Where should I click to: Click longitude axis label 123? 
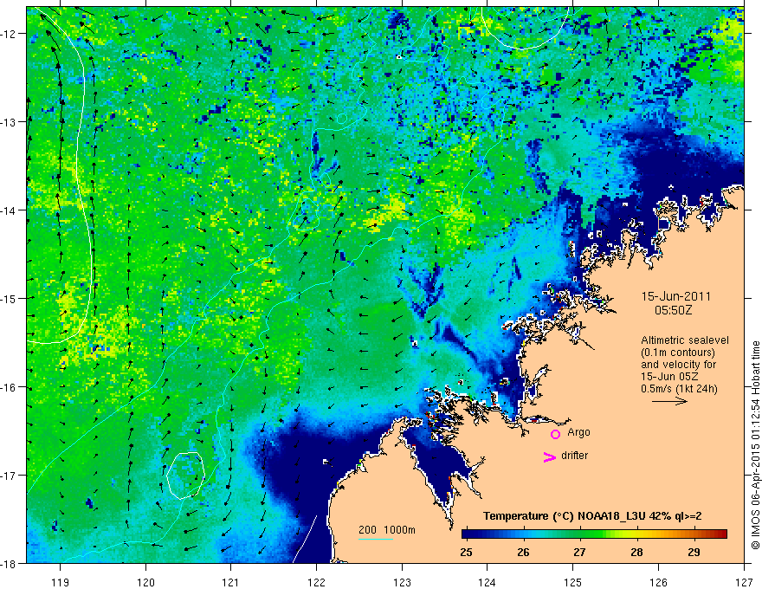(x=402, y=582)
